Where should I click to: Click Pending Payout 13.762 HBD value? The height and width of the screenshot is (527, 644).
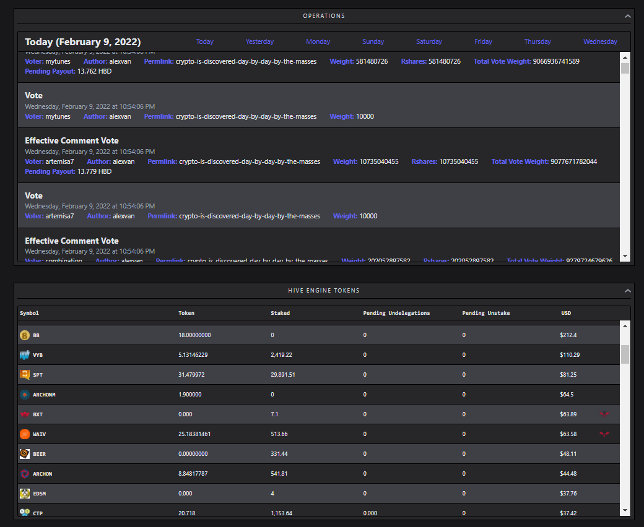(95, 71)
